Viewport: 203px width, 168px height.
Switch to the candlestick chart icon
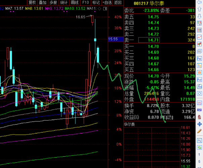pyautogui.click(x=199, y=44)
